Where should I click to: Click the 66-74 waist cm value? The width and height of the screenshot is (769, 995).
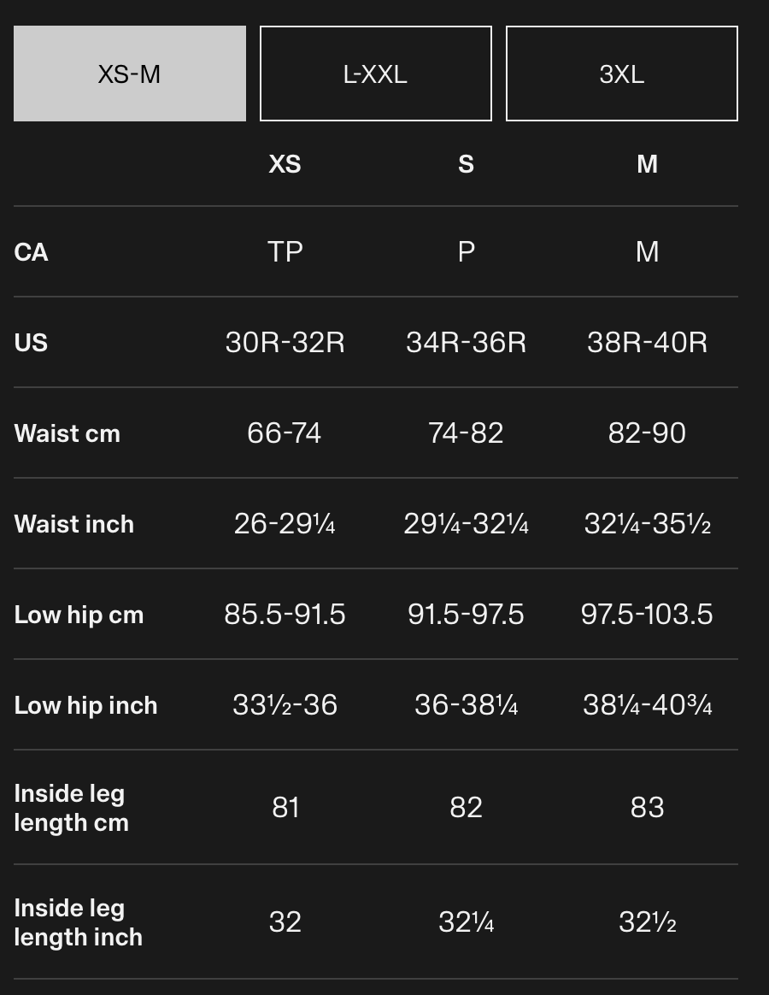point(285,433)
